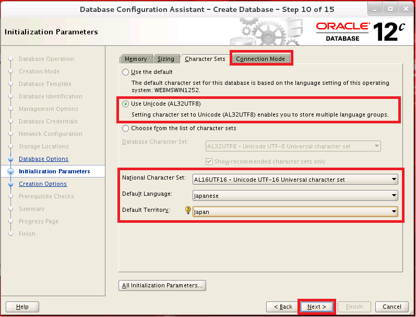Image resolution: width=416 pixels, height=317 pixels.
Task: Expand the National Character Set dropdown
Action: [x=295, y=180]
